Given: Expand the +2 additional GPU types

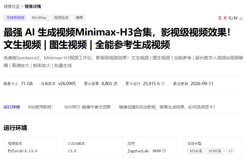Looking at the screenshot, I should coord(231,151).
